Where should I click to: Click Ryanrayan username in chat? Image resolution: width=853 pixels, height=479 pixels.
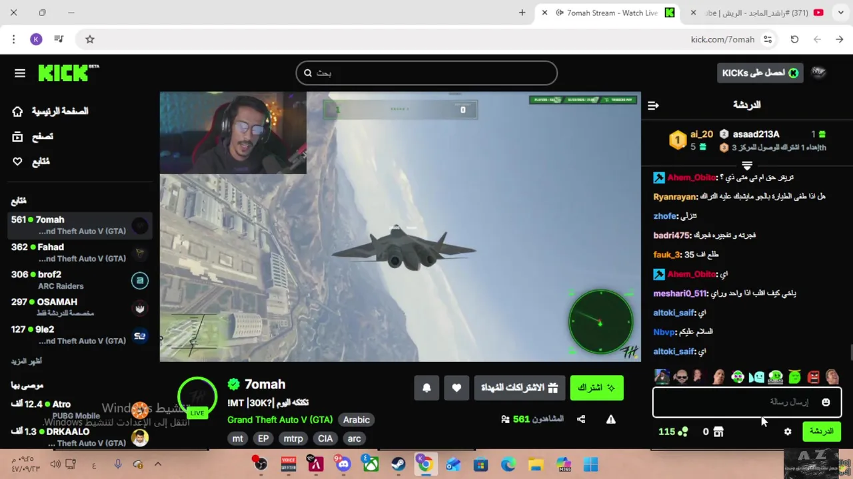[674, 197]
